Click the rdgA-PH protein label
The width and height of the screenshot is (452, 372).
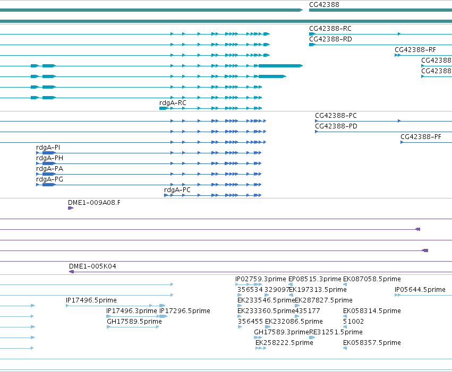click(x=49, y=158)
